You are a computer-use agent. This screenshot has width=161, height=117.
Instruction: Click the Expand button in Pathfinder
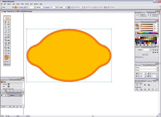[154, 85]
